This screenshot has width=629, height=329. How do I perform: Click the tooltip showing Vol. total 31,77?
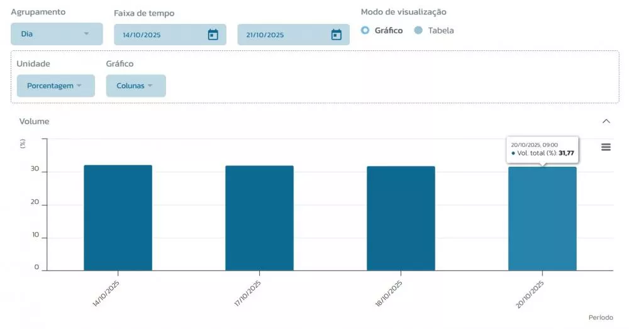click(x=542, y=149)
